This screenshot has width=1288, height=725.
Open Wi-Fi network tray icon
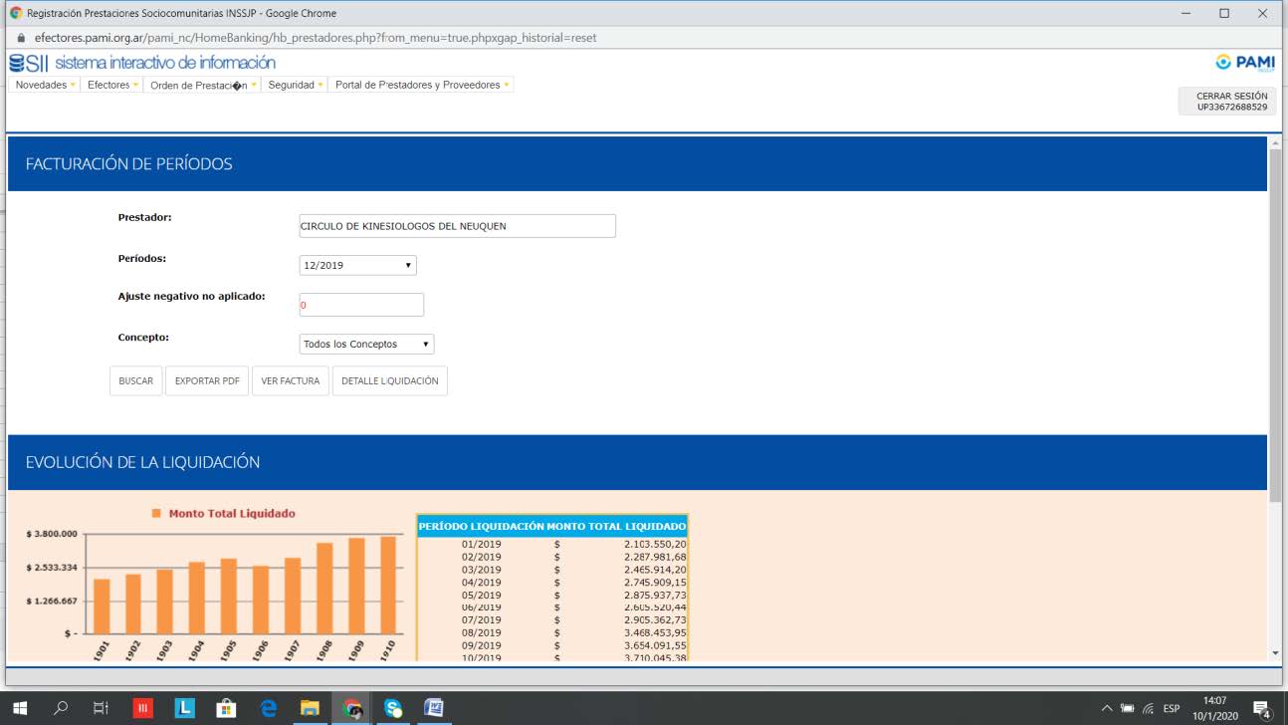tap(1148, 709)
